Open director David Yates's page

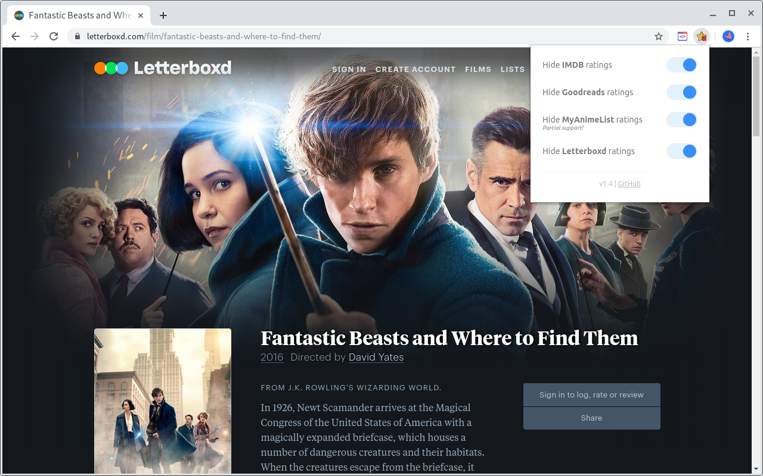(x=376, y=358)
